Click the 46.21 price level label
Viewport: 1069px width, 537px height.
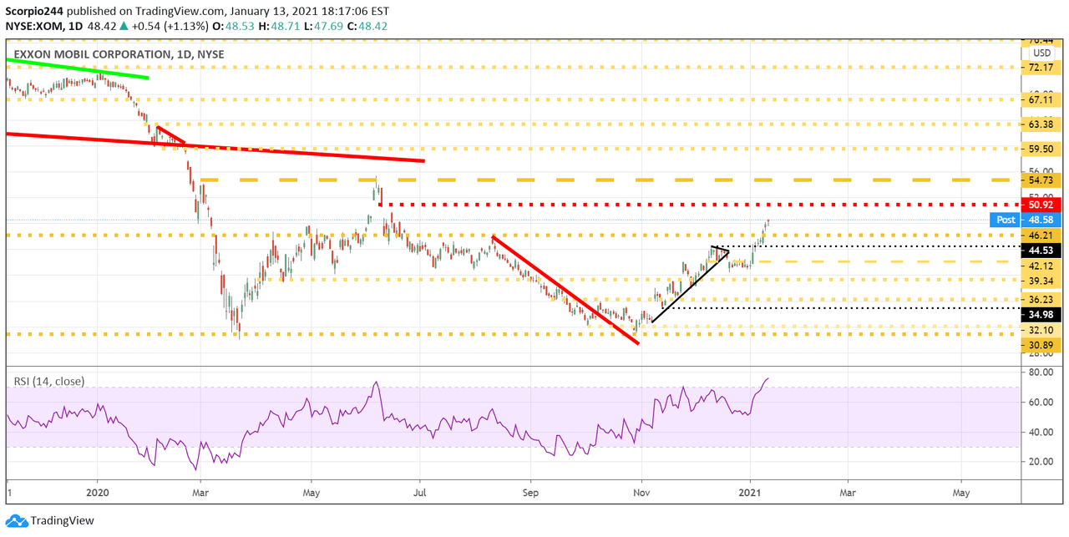[1041, 236]
